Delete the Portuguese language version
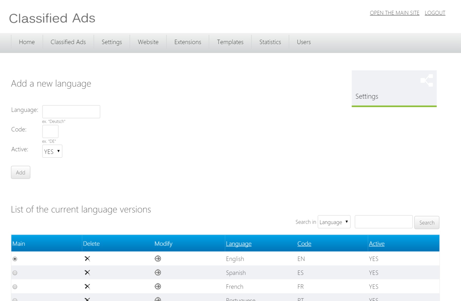The width and height of the screenshot is (461, 301). [x=87, y=299]
